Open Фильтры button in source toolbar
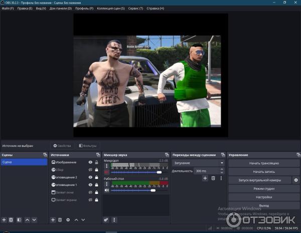The image size is (301, 233). click(x=88, y=146)
